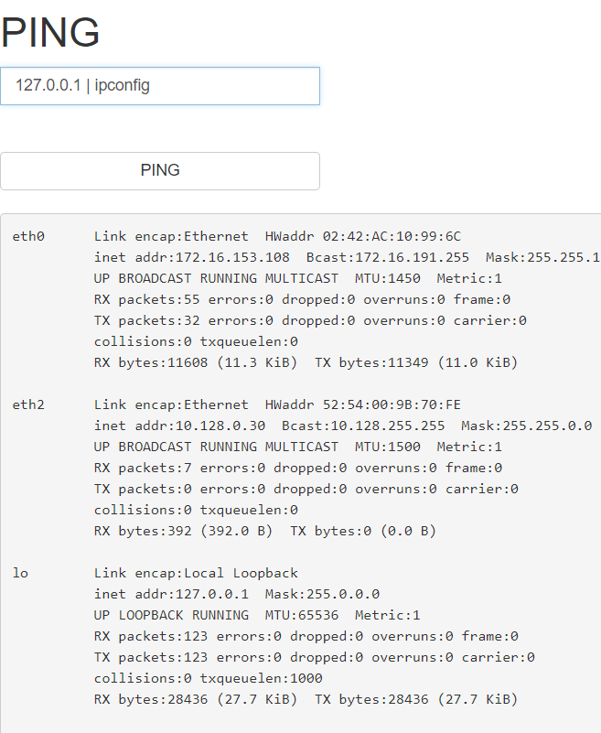The height and width of the screenshot is (733, 601).
Task: Click the inet addr:172.16.153.108 text
Action: (x=191, y=257)
